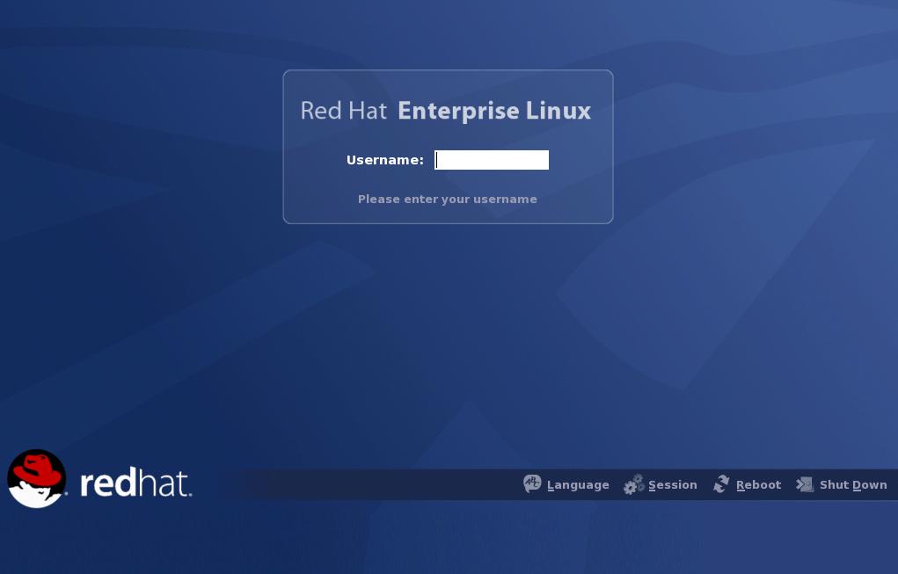
Task: Click the Session gears icon
Action: click(634, 484)
